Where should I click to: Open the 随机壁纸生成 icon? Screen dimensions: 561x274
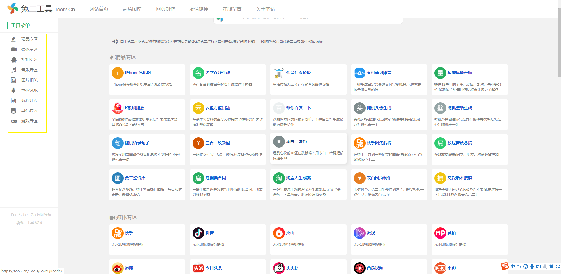(440, 108)
